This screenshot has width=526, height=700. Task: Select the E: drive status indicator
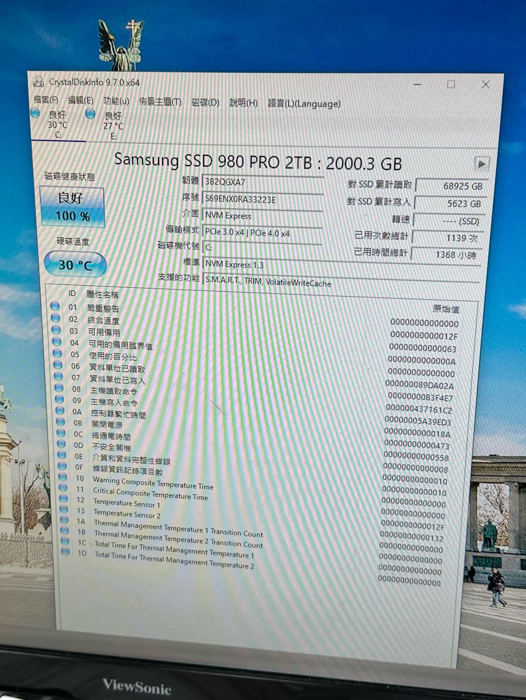click(91, 114)
